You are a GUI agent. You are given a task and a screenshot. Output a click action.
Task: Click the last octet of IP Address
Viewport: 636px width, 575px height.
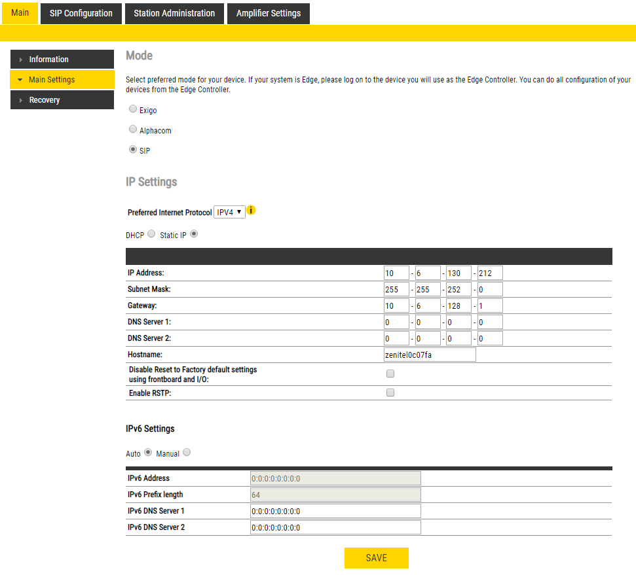click(490, 273)
